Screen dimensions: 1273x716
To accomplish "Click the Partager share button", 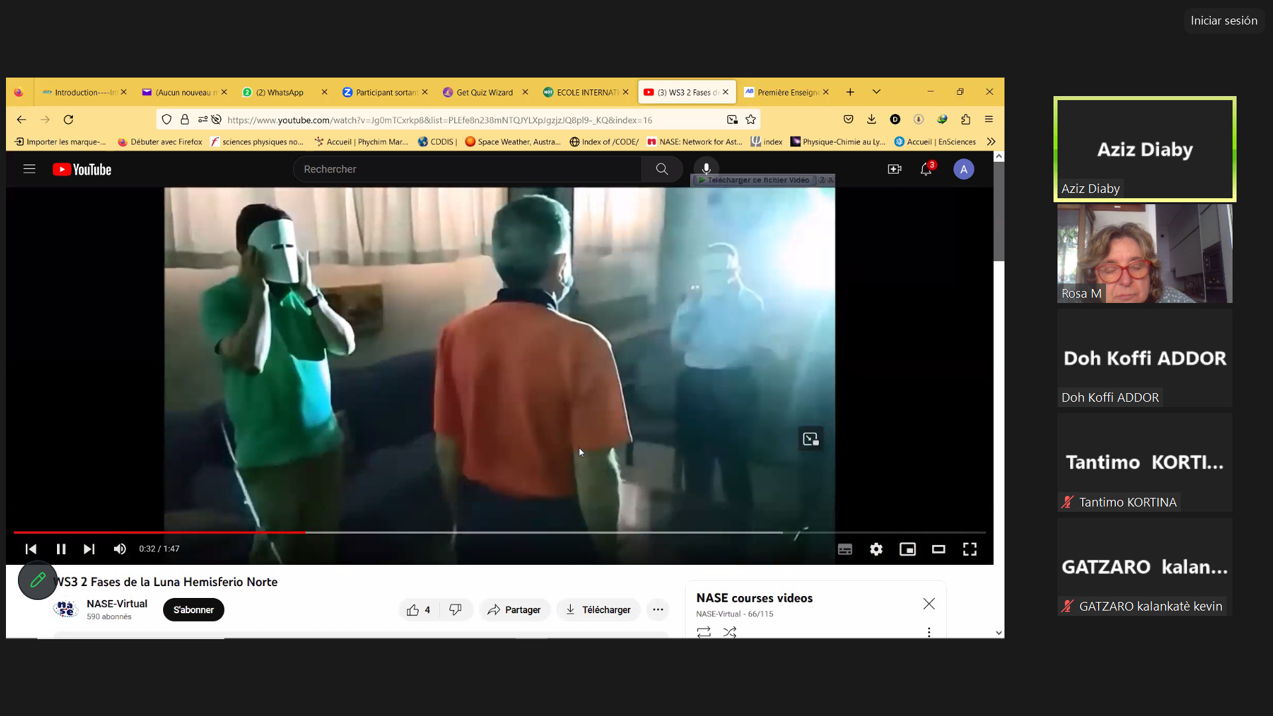I will pos(514,610).
